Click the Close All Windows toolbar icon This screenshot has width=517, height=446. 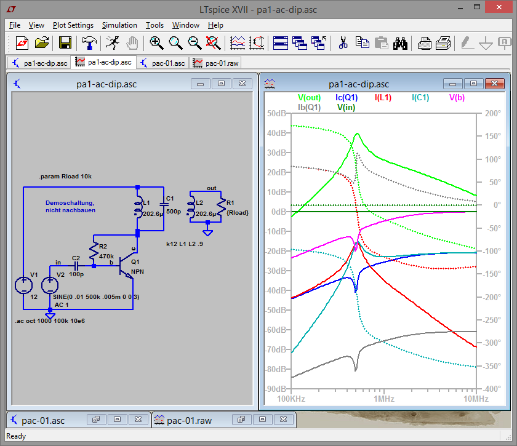tap(319, 43)
